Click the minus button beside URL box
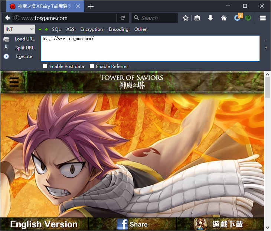The image size is (271, 231). point(266,39)
